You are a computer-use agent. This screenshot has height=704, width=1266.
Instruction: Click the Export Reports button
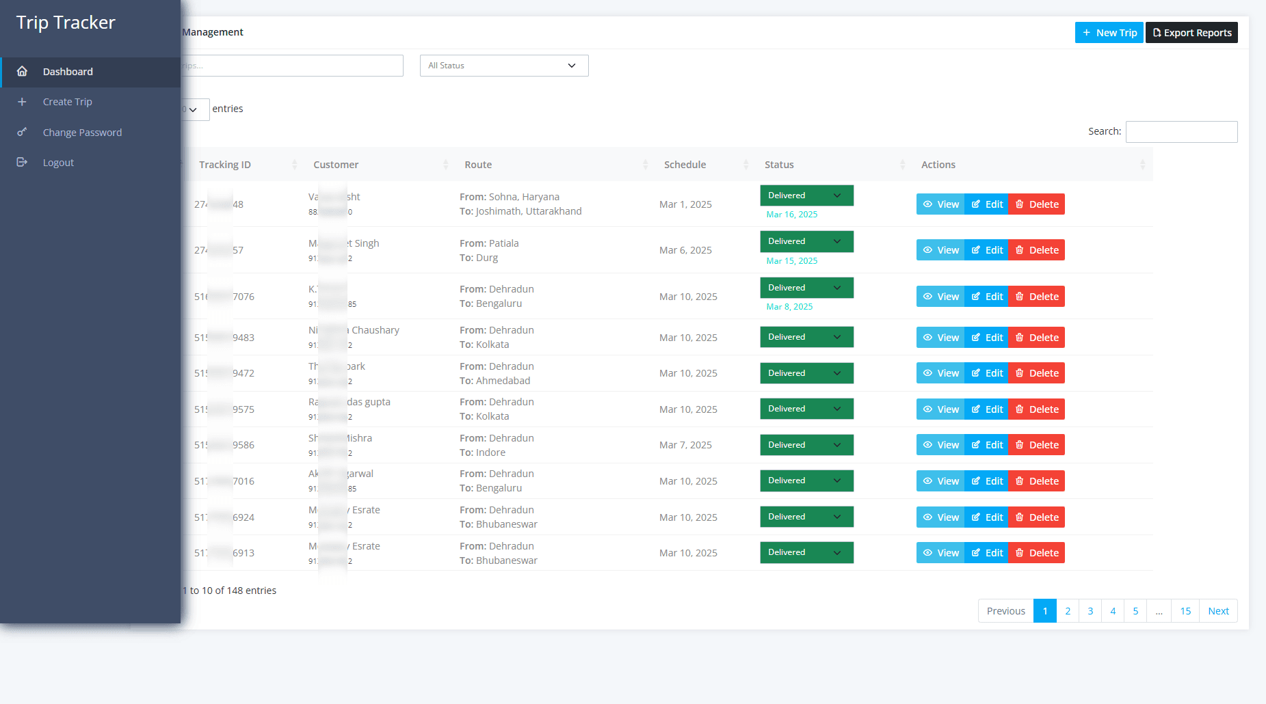pyautogui.click(x=1191, y=33)
